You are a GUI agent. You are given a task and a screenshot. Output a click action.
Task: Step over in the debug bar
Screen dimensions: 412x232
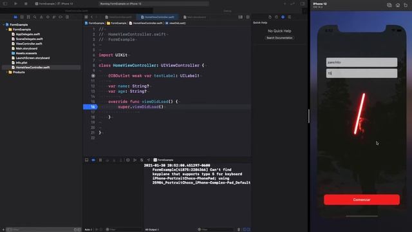tap(108, 160)
